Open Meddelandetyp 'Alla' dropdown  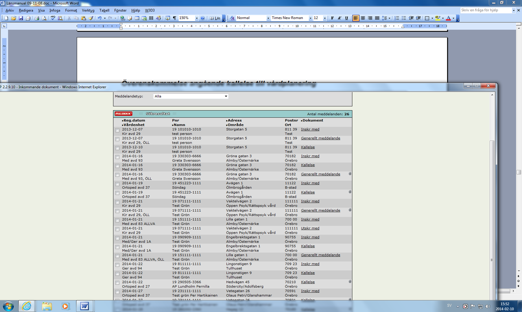[x=191, y=96]
